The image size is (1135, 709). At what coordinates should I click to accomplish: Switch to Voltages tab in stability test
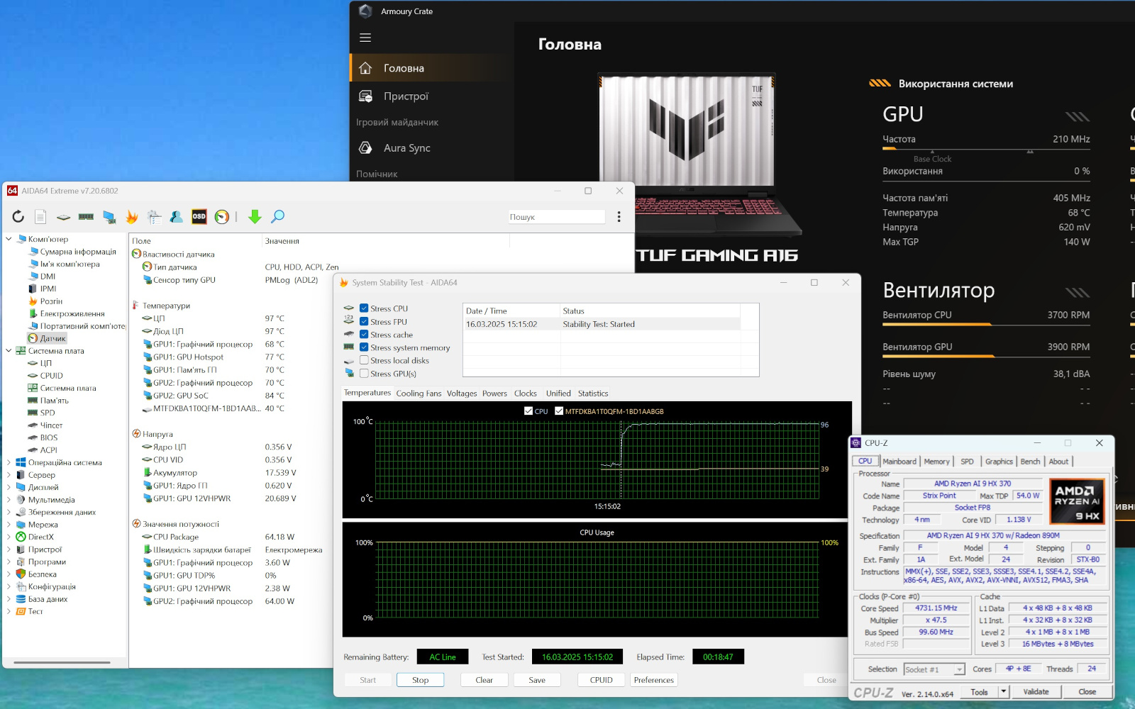coord(462,393)
